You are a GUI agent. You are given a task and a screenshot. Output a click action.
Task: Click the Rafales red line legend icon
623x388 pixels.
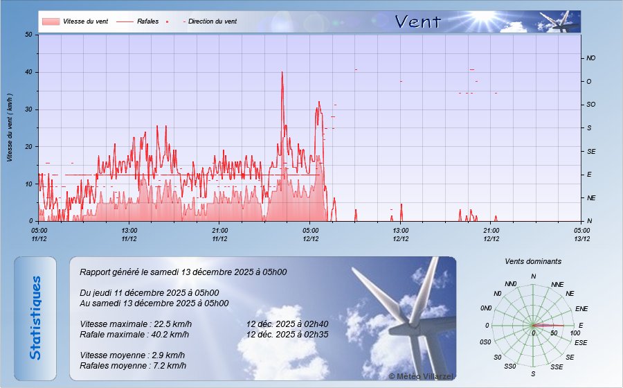pyautogui.click(x=125, y=21)
